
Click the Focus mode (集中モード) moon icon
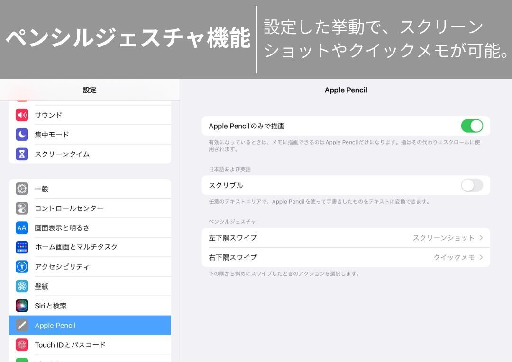(x=22, y=135)
